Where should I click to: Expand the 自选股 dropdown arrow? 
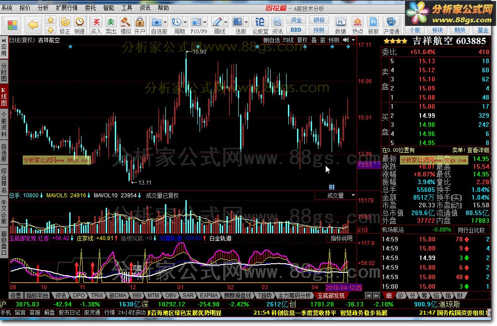(x=165, y=22)
